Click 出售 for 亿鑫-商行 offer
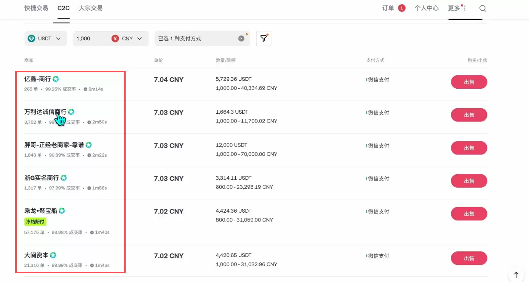This screenshot has width=529, height=282. coord(469,82)
